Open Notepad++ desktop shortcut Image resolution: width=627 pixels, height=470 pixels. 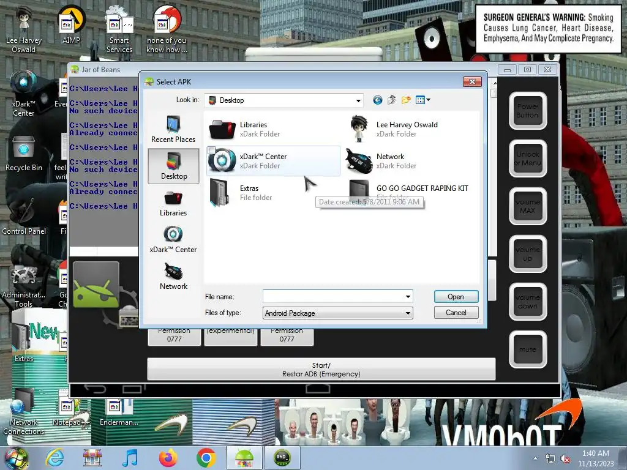pyautogui.click(x=70, y=412)
